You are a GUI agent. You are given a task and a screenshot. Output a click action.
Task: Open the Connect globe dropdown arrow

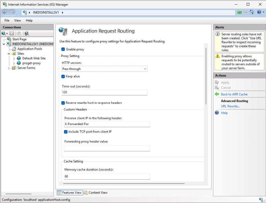point(7,34)
